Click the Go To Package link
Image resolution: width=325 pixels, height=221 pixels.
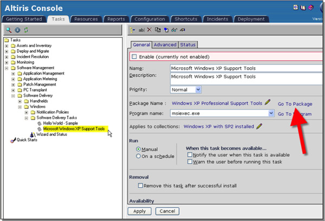point(295,104)
